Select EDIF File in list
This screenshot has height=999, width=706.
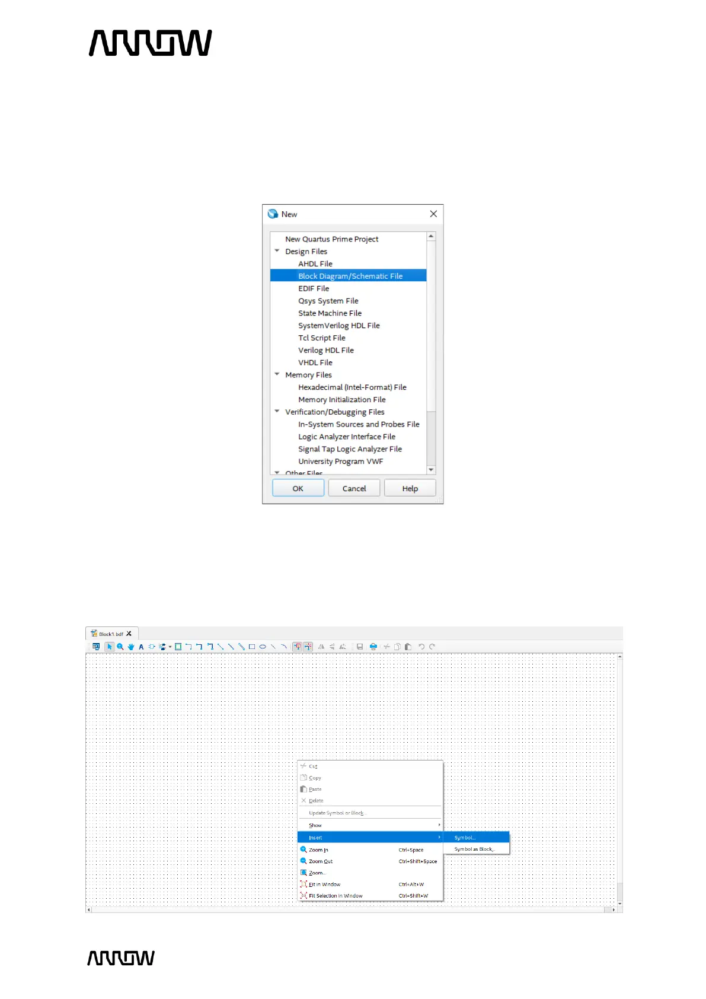(314, 288)
